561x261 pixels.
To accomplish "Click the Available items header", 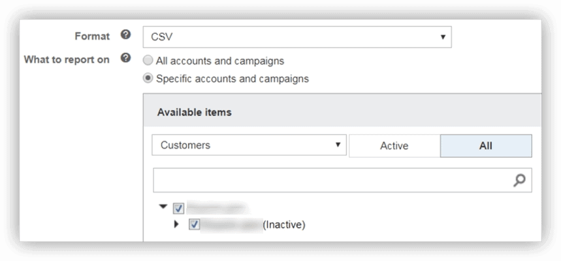I will click(194, 112).
